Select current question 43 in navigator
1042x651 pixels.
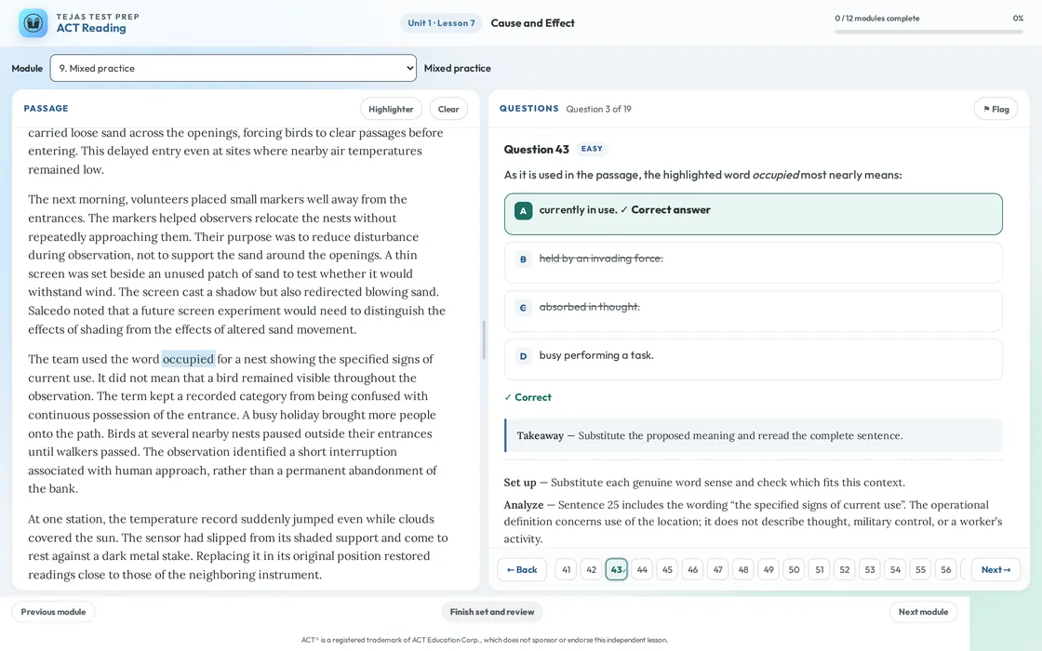(x=617, y=570)
